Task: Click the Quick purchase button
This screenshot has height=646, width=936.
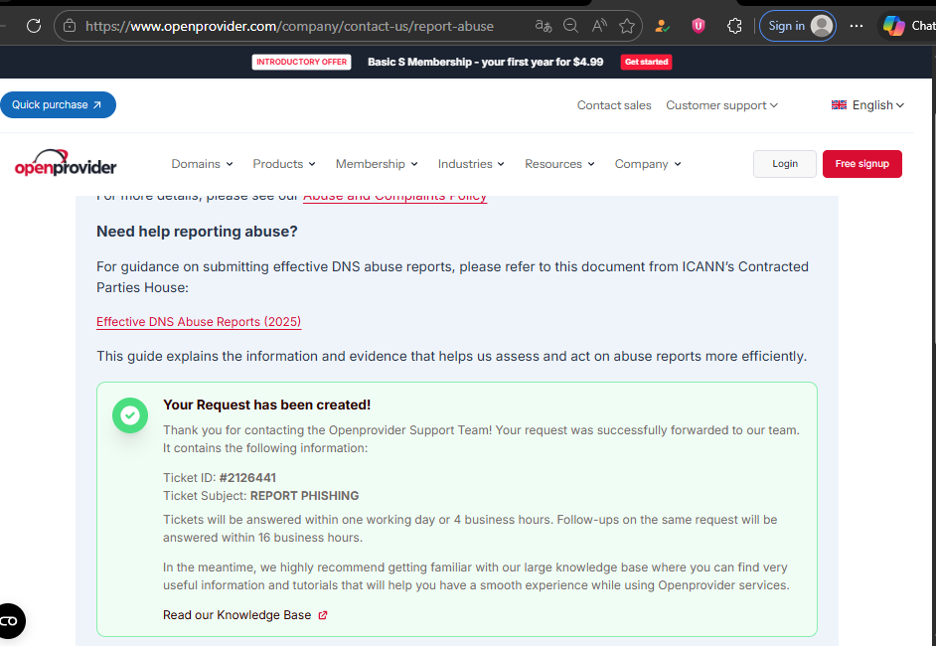Action: tap(58, 104)
